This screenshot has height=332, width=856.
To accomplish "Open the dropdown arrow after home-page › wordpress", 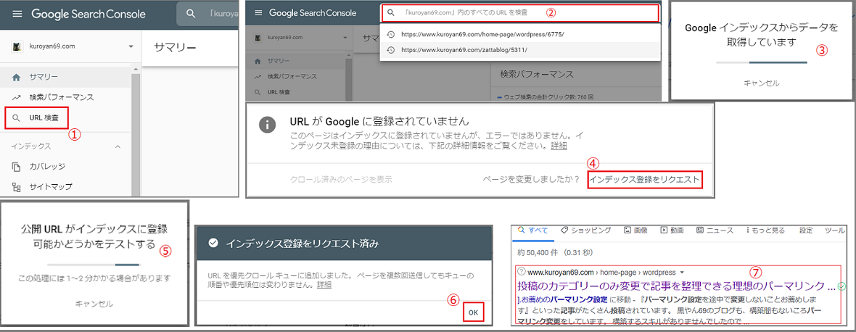I will click(683, 272).
